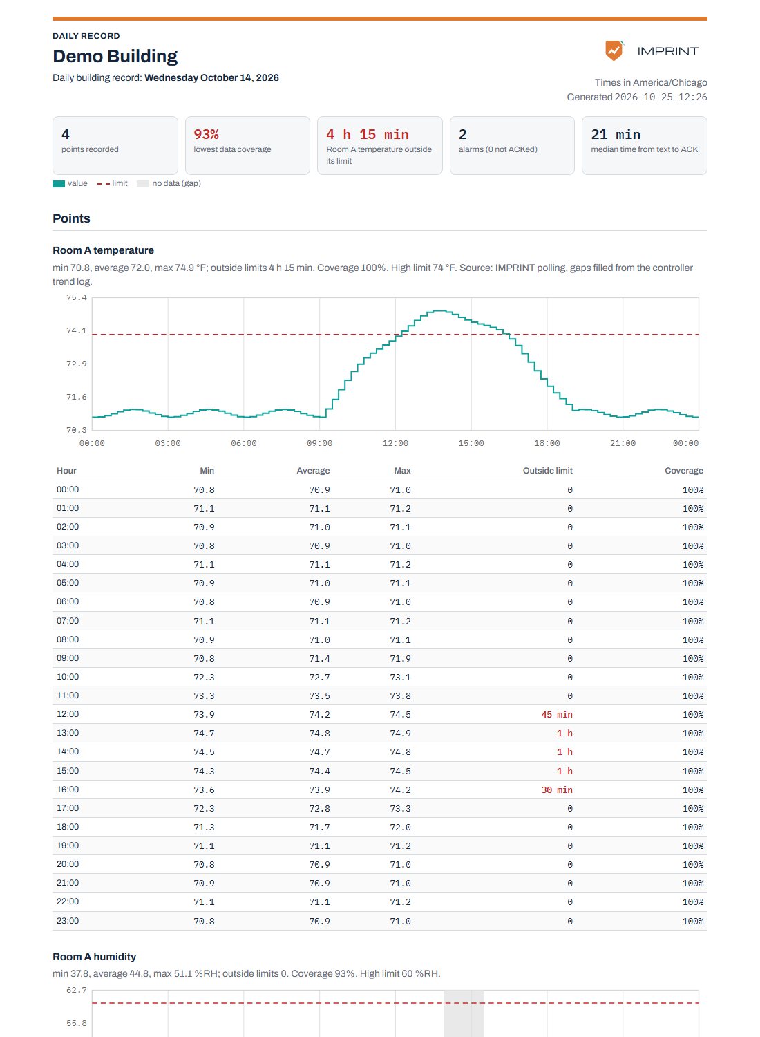The height and width of the screenshot is (1037, 760).
Task: Click average '71.4' in the 09:00 row
Action: [x=319, y=659]
